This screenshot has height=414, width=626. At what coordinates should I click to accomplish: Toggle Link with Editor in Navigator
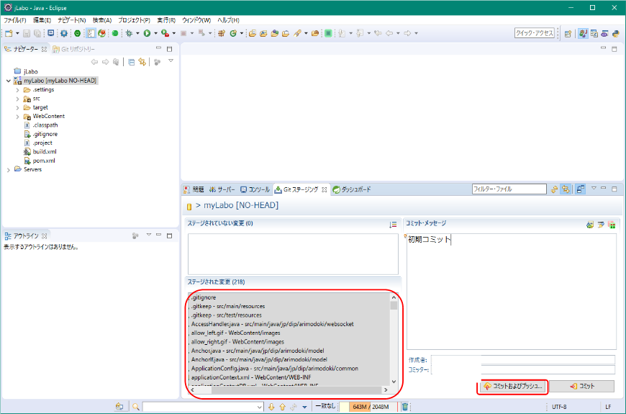click(x=142, y=62)
